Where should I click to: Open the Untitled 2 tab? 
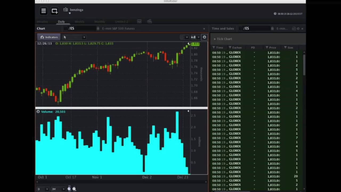pyautogui.click(x=121, y=22)
